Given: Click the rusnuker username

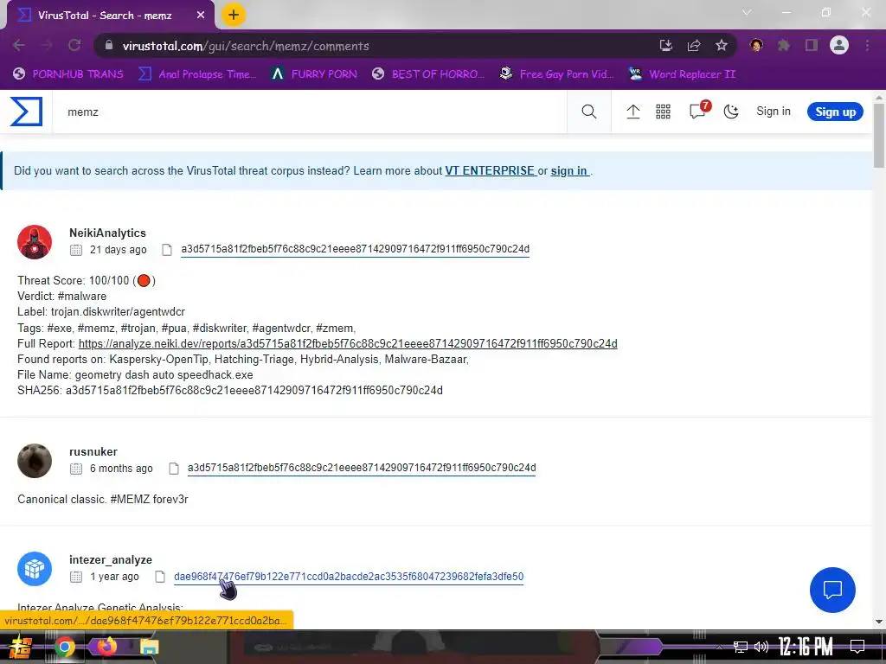Looking at the screenshot, I should click(x=93, y=451).
